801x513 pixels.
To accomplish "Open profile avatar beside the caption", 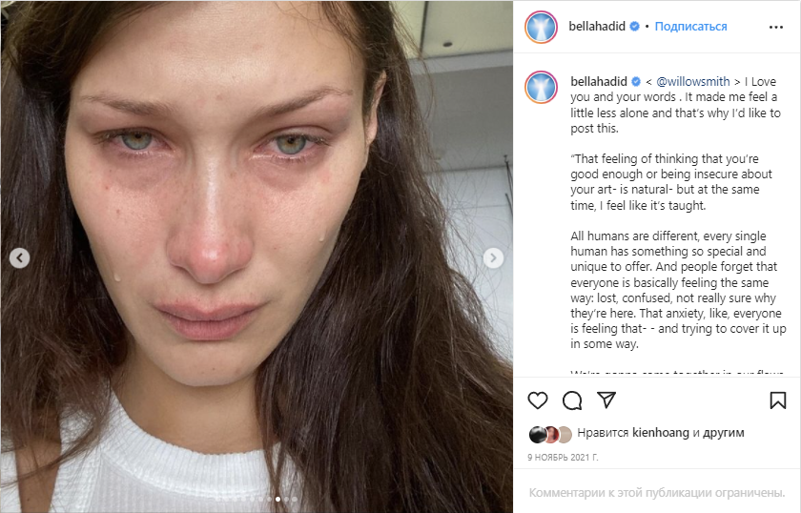I will coord(541,88).
